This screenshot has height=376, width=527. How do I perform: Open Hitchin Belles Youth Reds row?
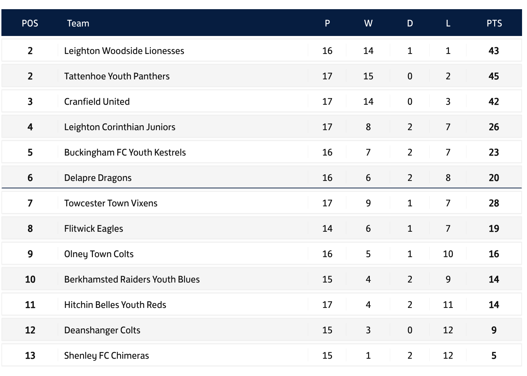point(262,305)
